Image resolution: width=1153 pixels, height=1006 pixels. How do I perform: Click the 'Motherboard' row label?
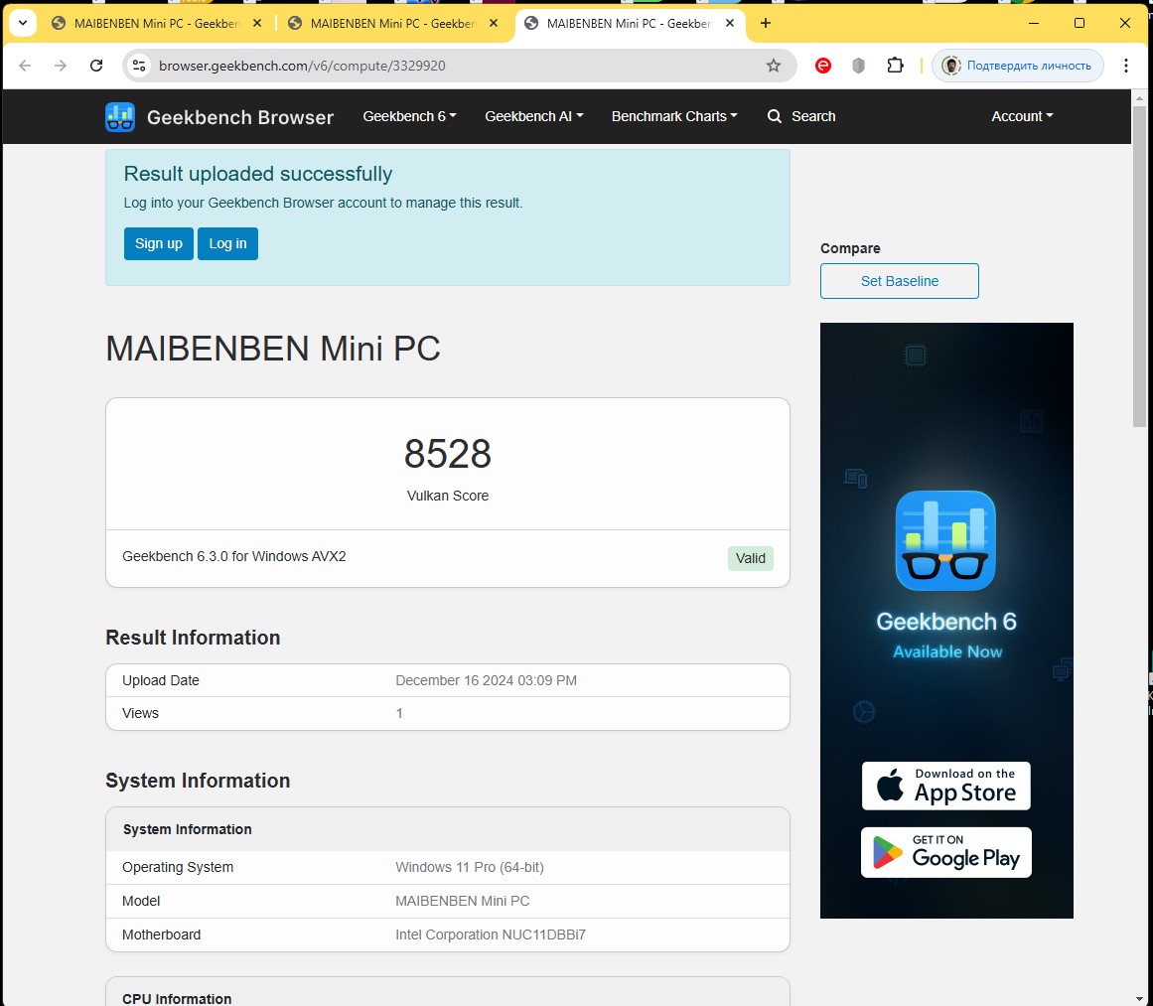click(x=161, y=934)
